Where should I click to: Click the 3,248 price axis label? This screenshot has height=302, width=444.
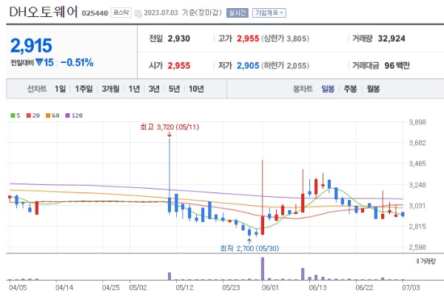[417, 185]
